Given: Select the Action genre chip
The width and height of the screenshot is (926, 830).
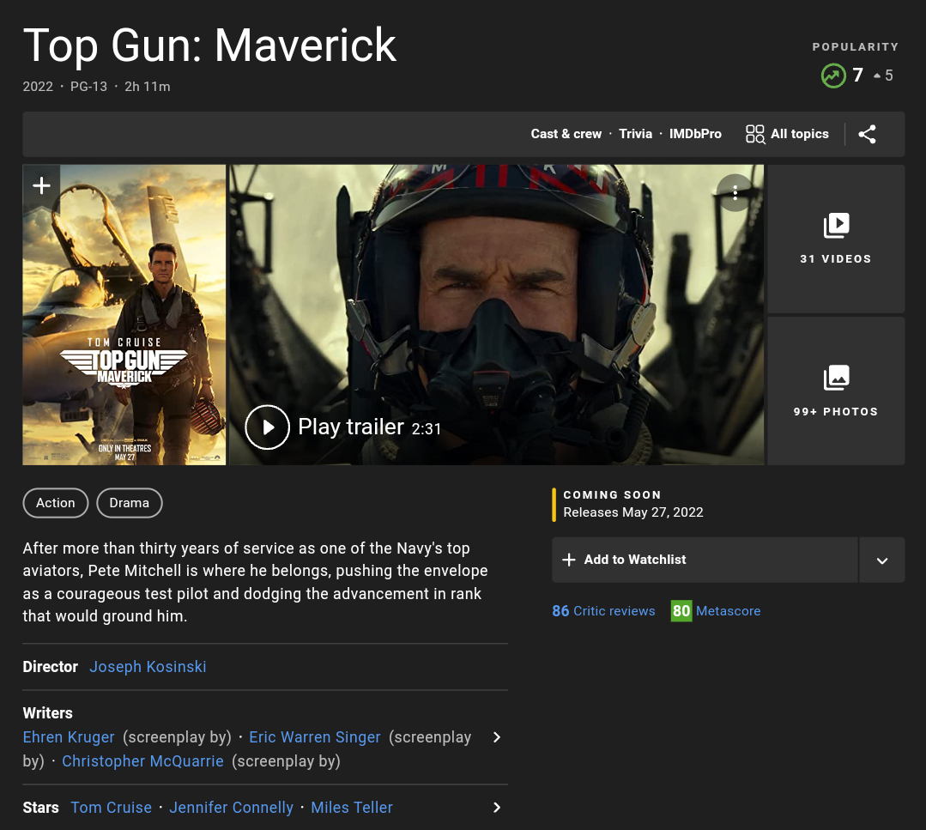Looking at the screenshot, I should point(56,503).
